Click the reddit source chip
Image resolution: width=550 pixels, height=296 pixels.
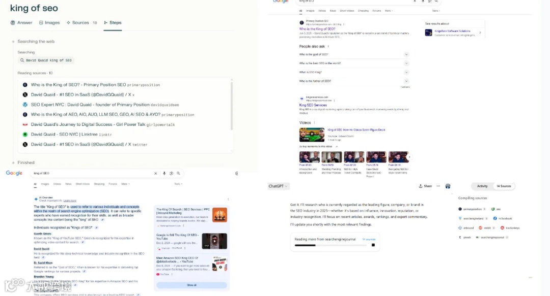[x=487, y=228]
